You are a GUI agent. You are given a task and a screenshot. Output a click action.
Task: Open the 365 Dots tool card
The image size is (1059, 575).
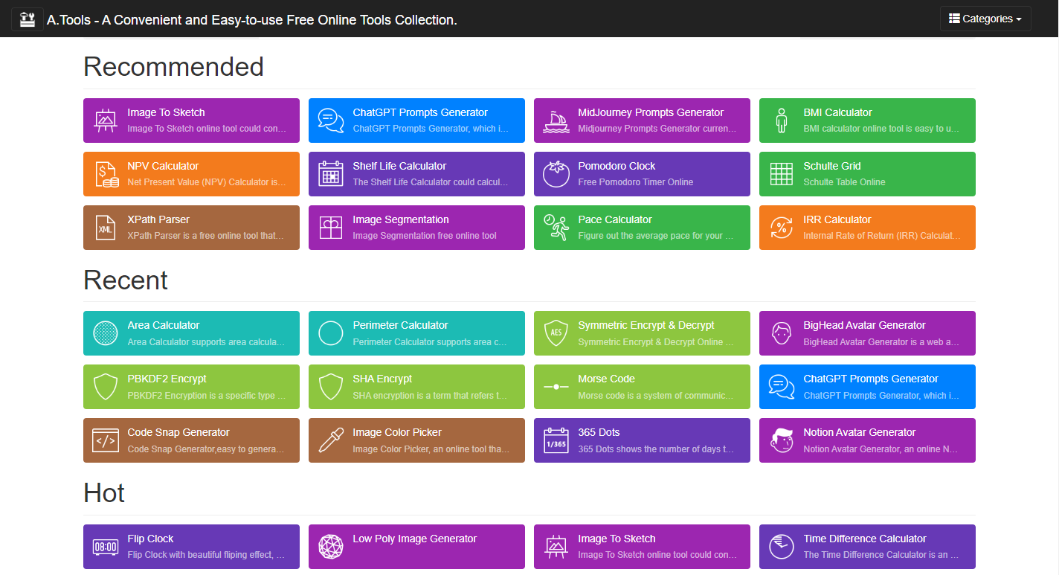642,440
